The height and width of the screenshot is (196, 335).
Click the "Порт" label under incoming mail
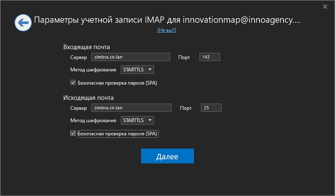point(184,57)
